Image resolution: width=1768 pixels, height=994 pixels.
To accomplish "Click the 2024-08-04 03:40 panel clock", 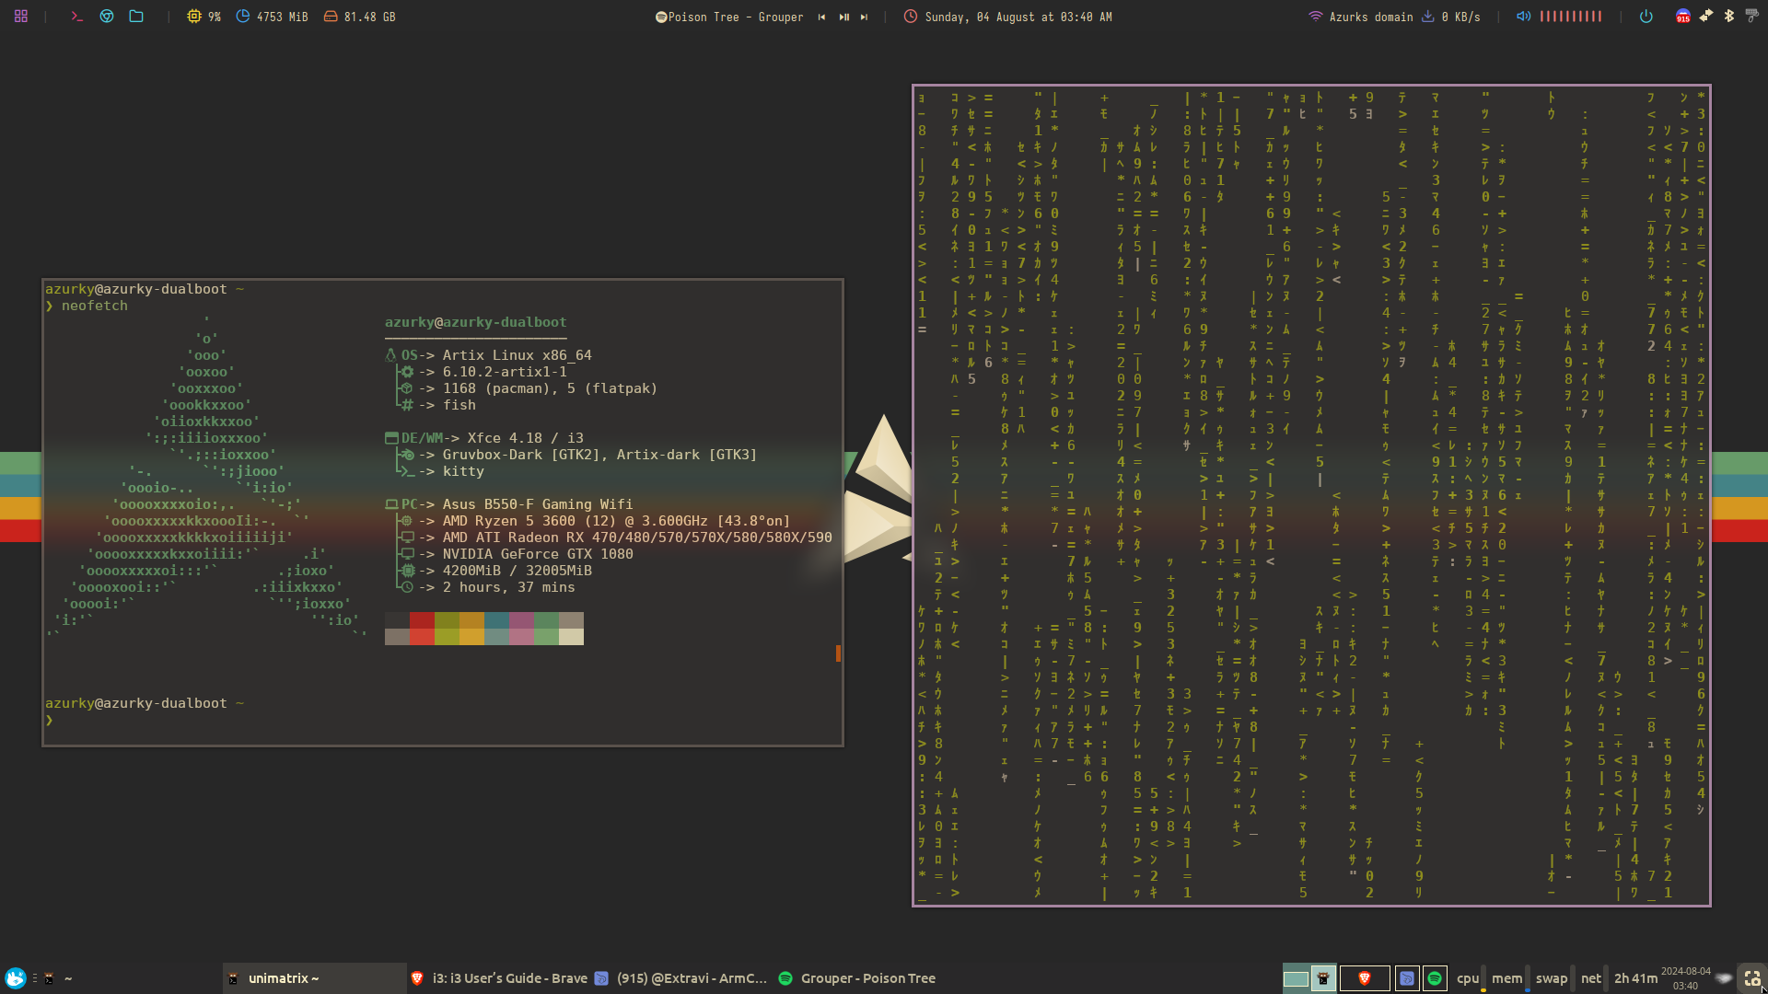I will [1686, 978].
